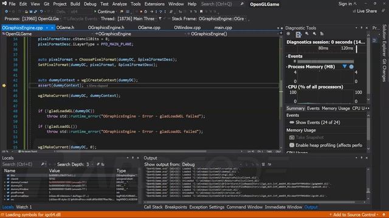
Task: Switch to the OGame.h tab
Action: pyautogui.click(x=65, y=28)
